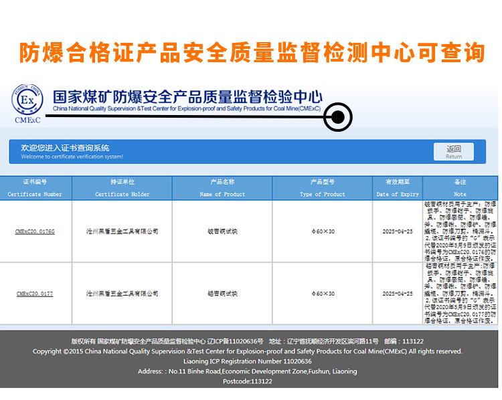This screenshot has height=400, width=502.
Task: Click 'Welcome to certificate verification system!' text
Action: pos(72,157)
